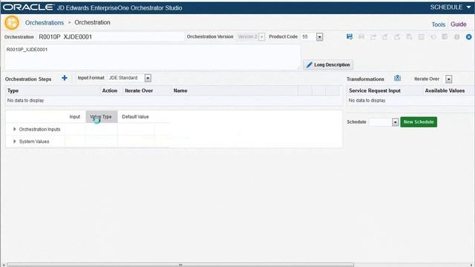Click the grayed-out info icon beside Close
475x267 pixels.
(x=457, y=37)
